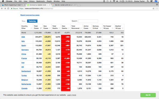Sort by the New Deaths column
159x99 pixels.
pyautogui.click(x=66, y=27)
